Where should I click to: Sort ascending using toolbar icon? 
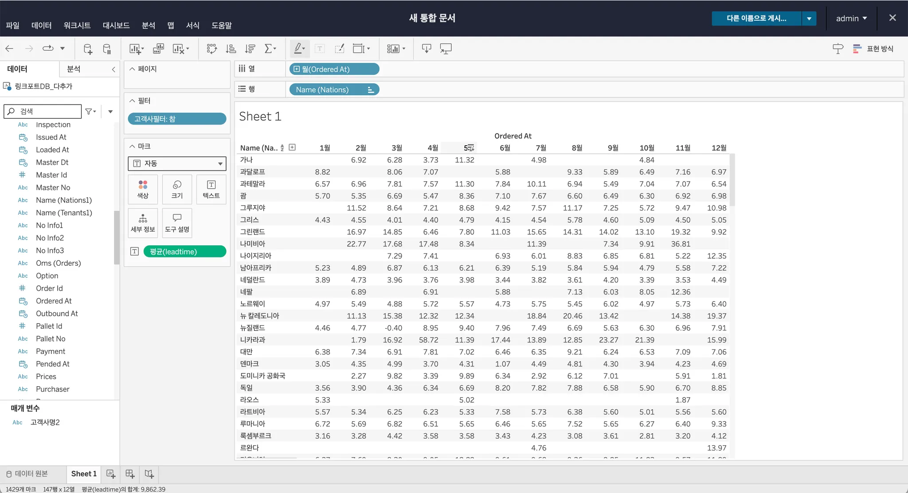(231, 49)
